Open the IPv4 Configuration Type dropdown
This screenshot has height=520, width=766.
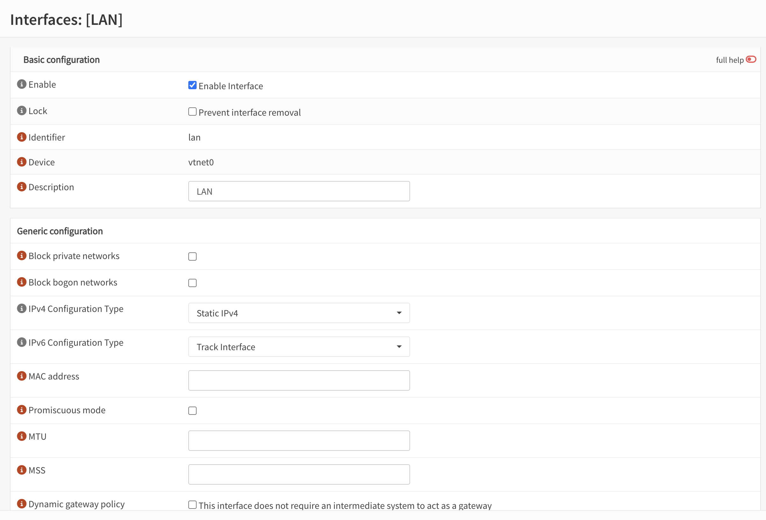click(299, 313)
